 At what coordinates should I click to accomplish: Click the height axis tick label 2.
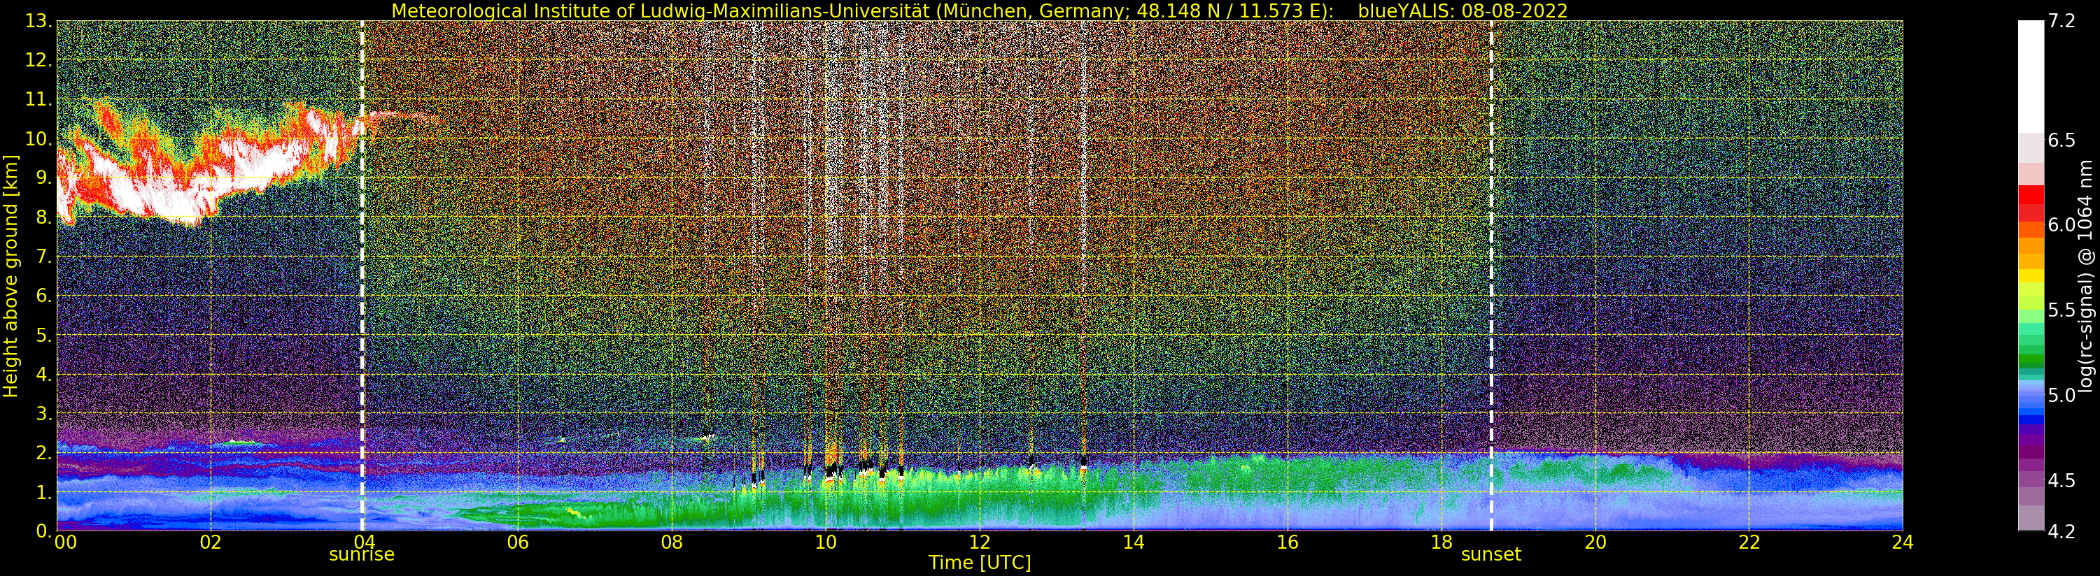tap(44, 452)
